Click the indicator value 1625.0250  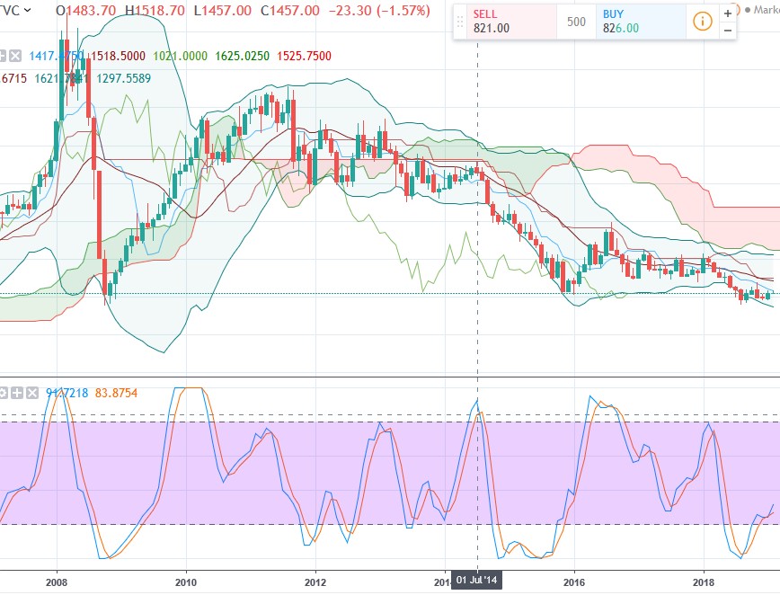243,56
